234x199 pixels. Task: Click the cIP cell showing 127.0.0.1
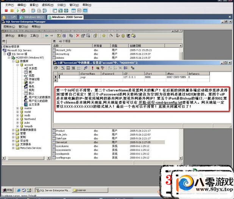pyautogui.click(x=134, y=77)
